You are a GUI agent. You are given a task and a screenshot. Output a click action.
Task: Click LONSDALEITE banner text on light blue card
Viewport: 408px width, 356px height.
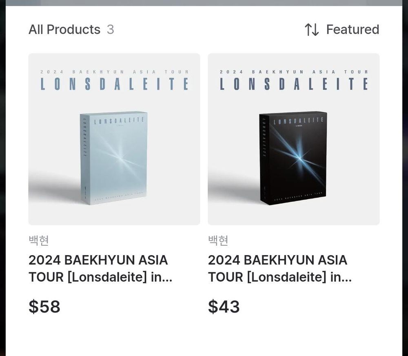(115, 84)
